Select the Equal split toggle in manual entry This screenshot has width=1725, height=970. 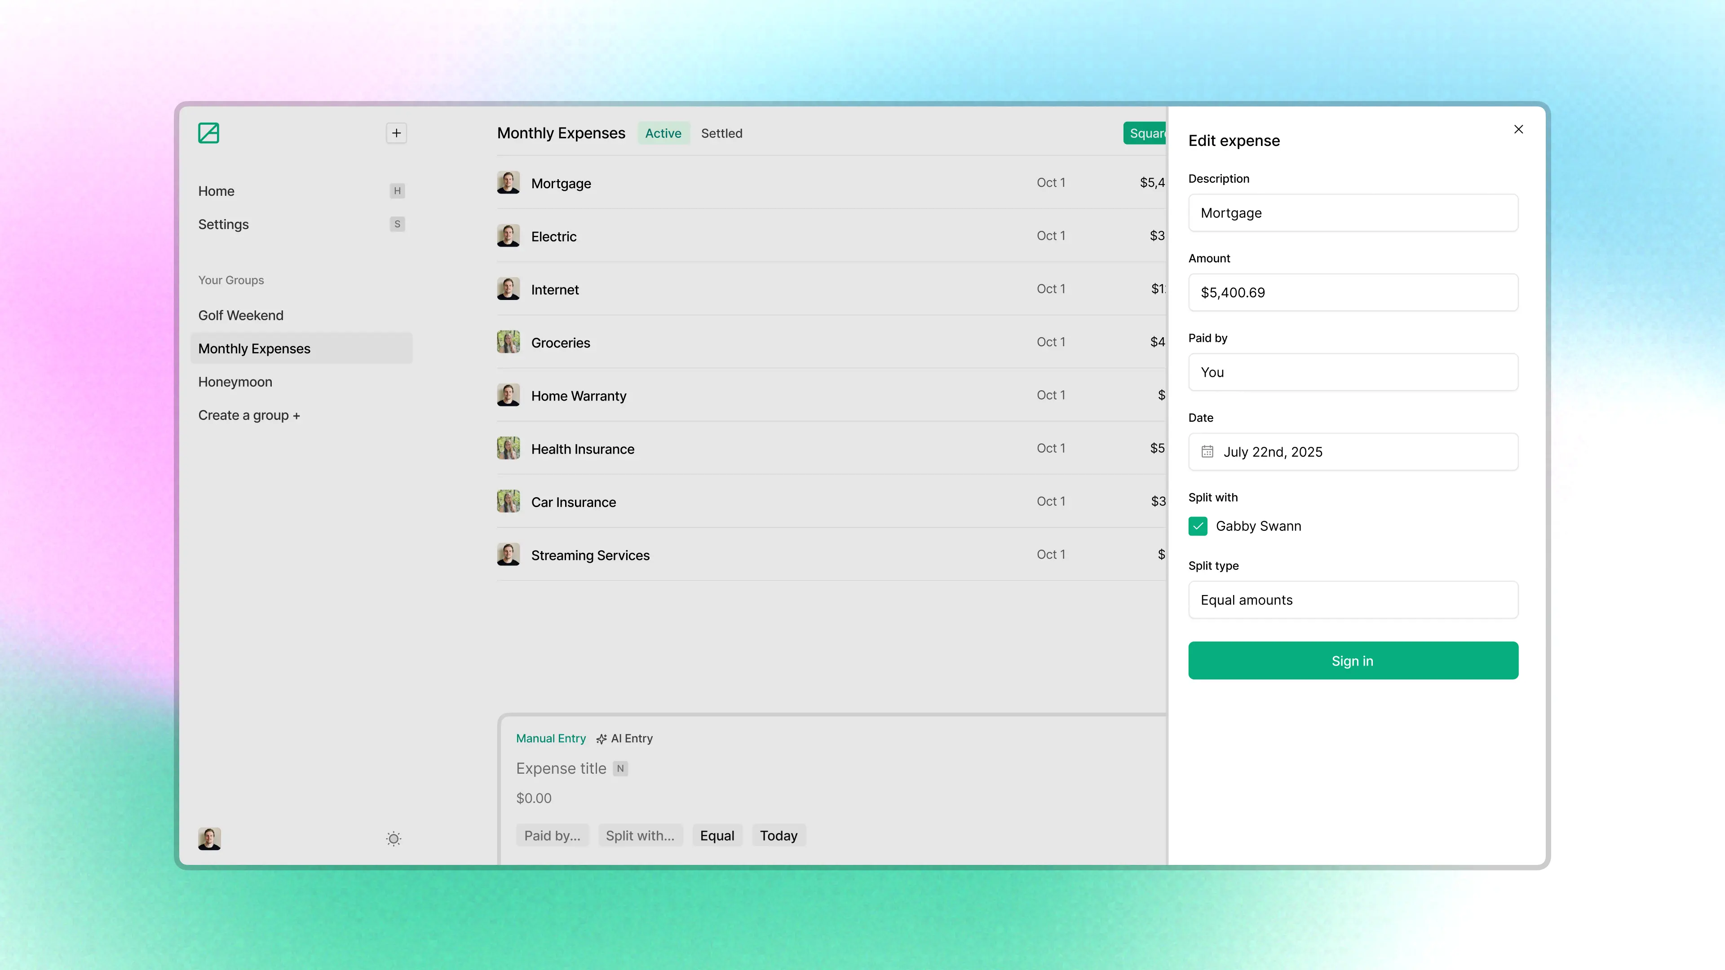pyautogui.click(x=717, y=835)
